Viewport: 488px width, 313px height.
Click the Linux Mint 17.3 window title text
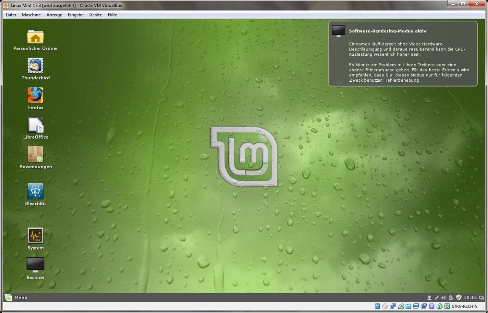tap(66, 5)
